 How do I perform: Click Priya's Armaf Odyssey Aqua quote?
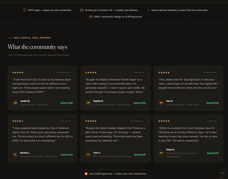188,134
